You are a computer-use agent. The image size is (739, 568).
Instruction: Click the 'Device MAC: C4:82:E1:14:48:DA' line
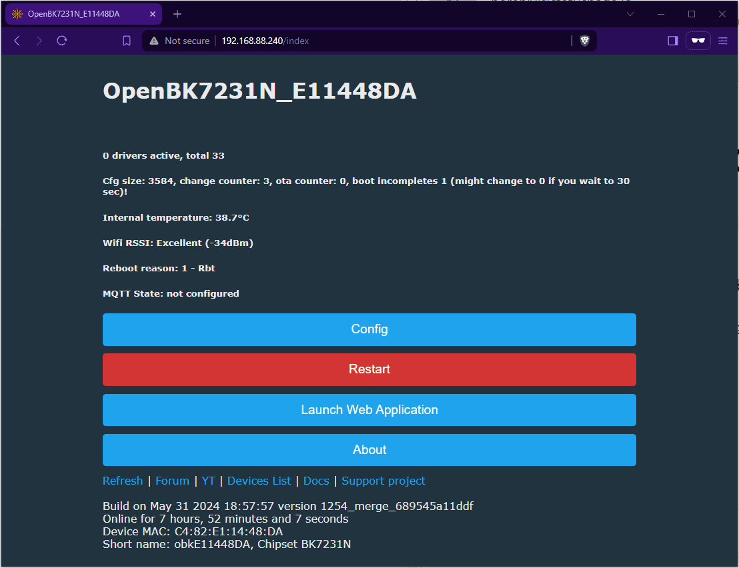click(x=193, y=532)
